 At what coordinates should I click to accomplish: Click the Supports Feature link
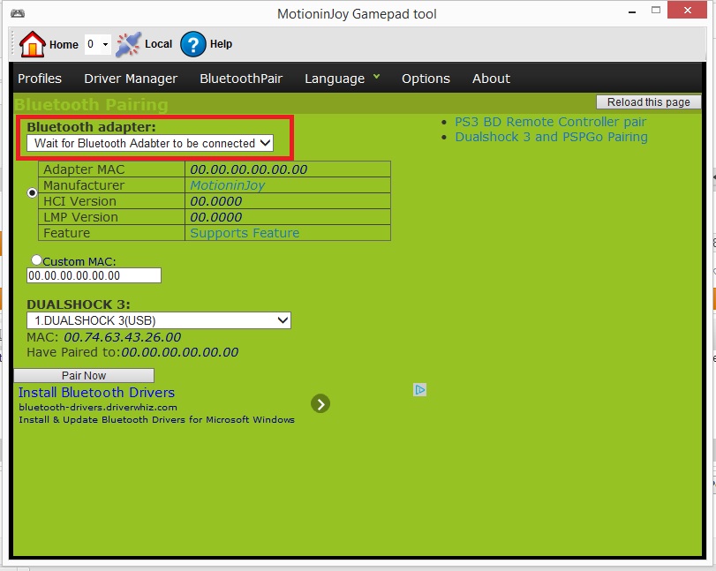pos(245,233)
